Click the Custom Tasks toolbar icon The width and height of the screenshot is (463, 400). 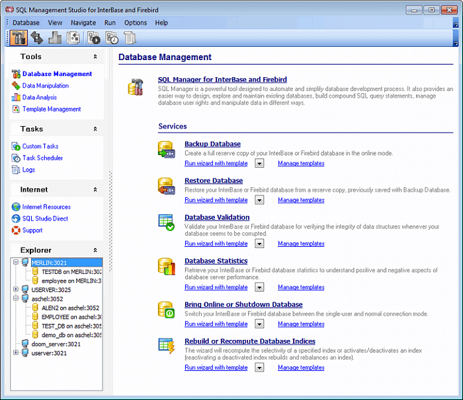tap(94, 38)
